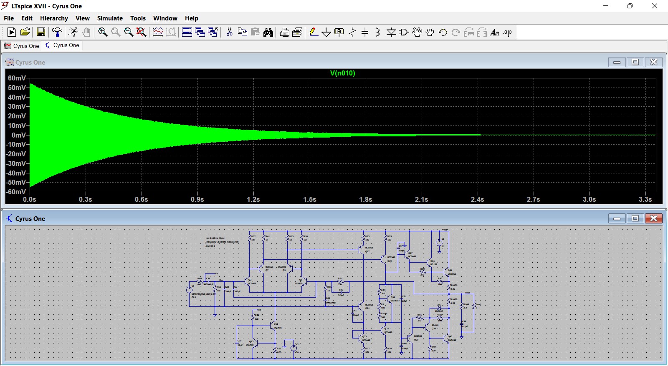
Task: Minimize the waveform plot window
Action: pos(617,62)
